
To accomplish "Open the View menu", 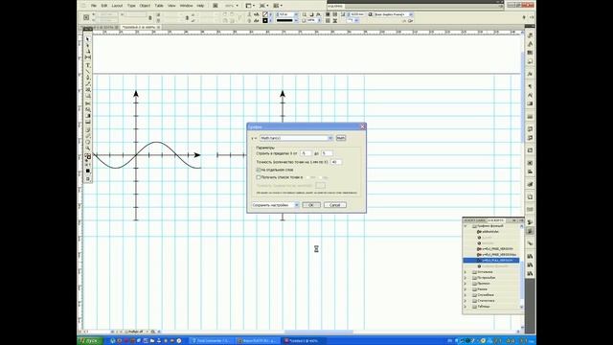I will coord(171,6).
